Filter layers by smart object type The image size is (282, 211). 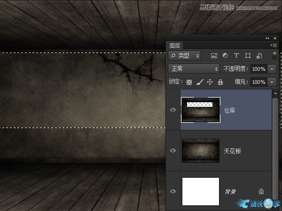(x=258, y=55)
